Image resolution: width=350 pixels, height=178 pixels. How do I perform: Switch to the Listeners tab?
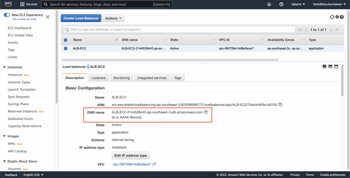click(x=99, y=78)
